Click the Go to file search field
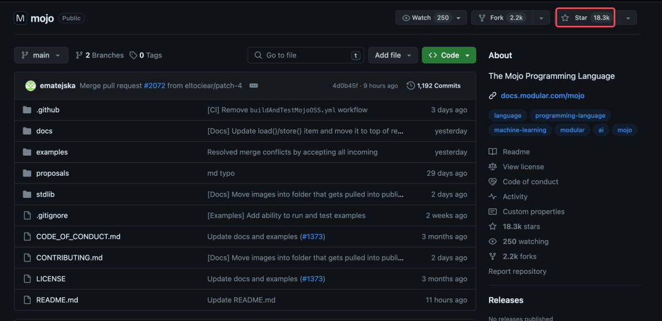 (x=306, y=55)
